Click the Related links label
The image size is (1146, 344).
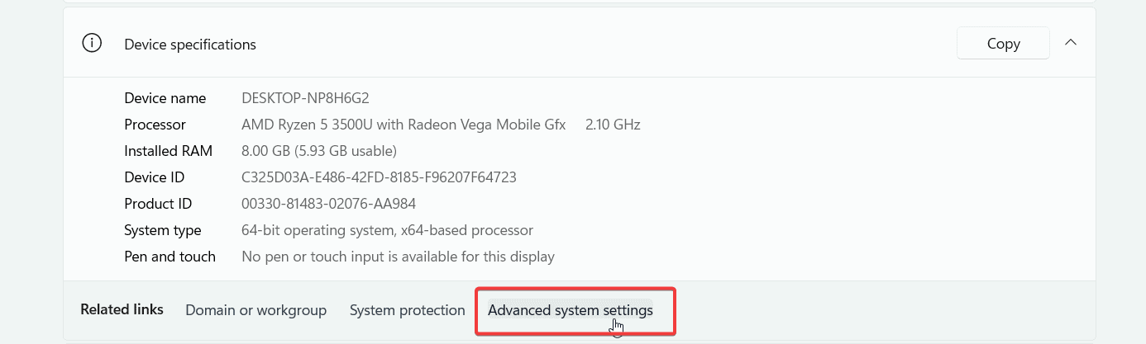(x=122, y=309)
